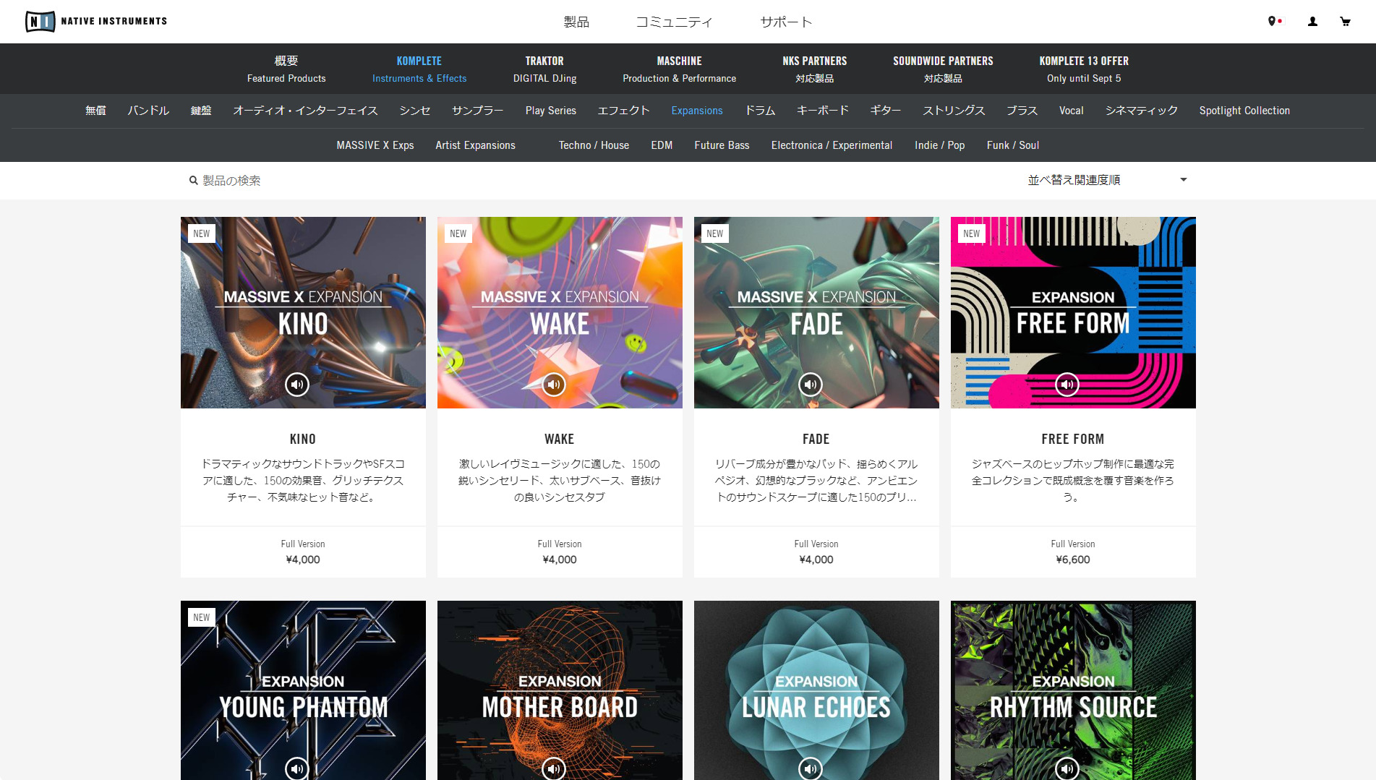Play the FADE audio preview
This screenshot has width=1376, height=780.
811,385
